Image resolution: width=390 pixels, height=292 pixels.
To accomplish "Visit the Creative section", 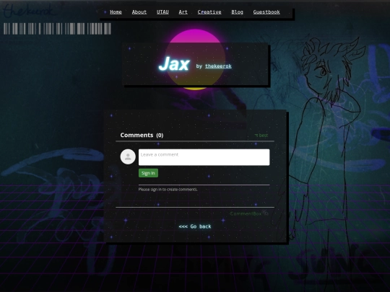I will [209, 12].
